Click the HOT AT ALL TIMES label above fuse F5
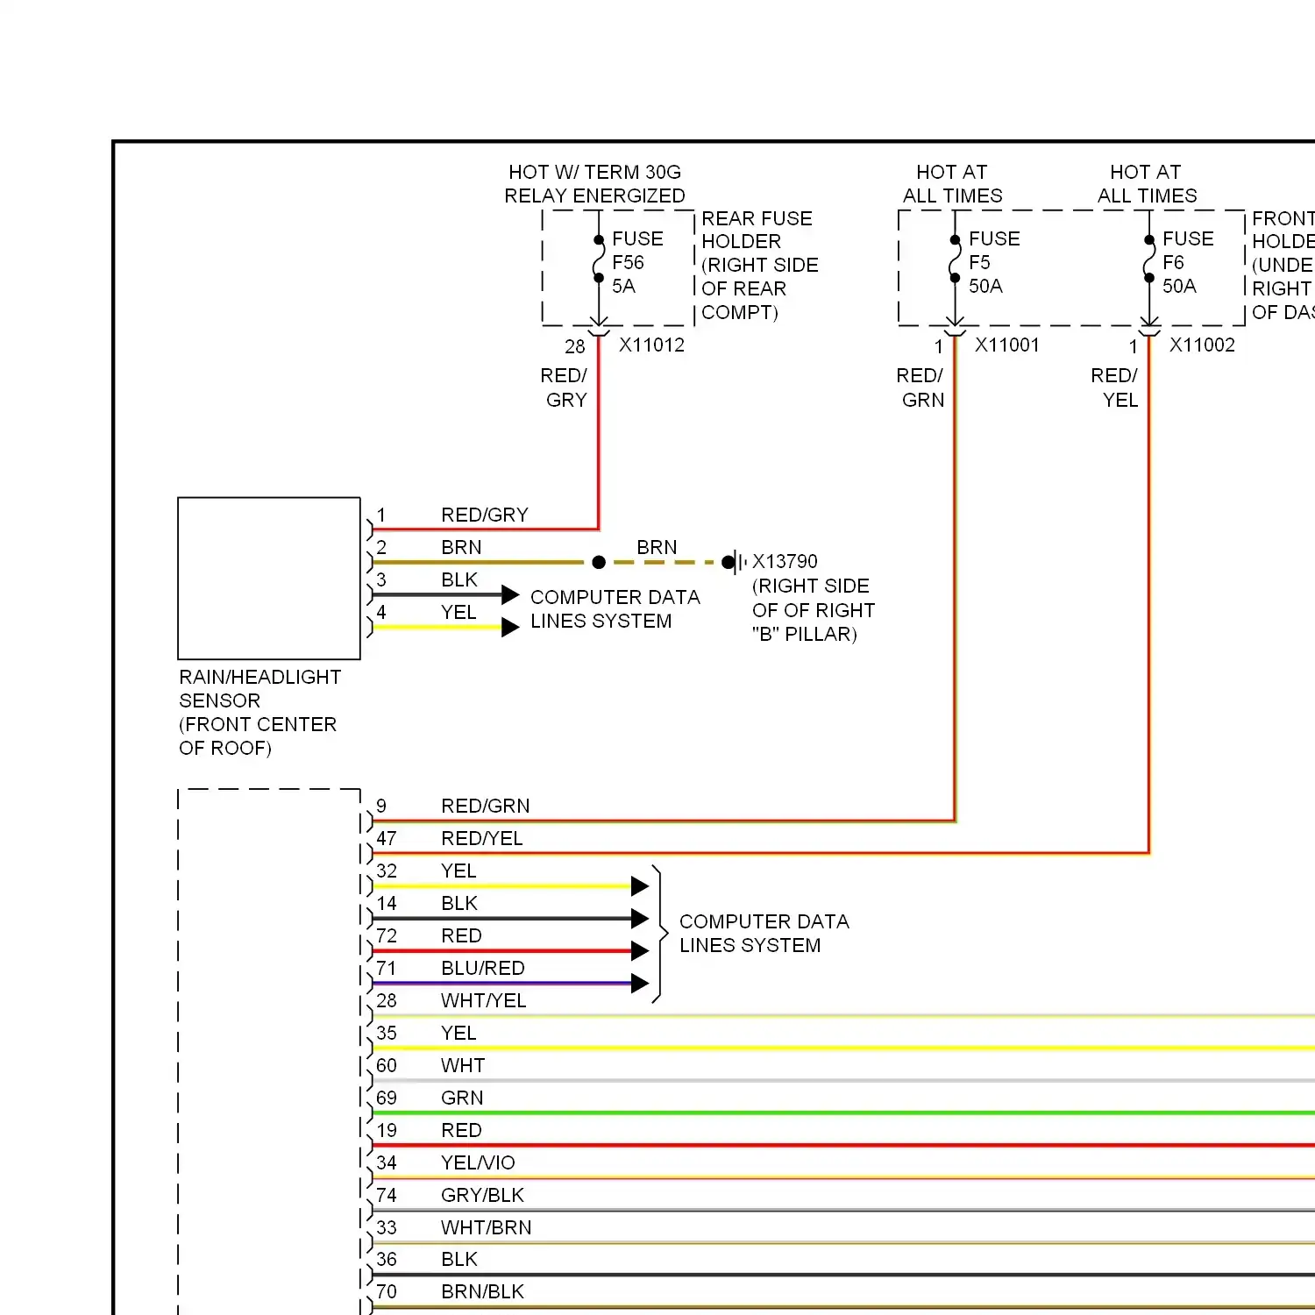This screenshot has width=1315, height=1315. [x=952, y=183]
